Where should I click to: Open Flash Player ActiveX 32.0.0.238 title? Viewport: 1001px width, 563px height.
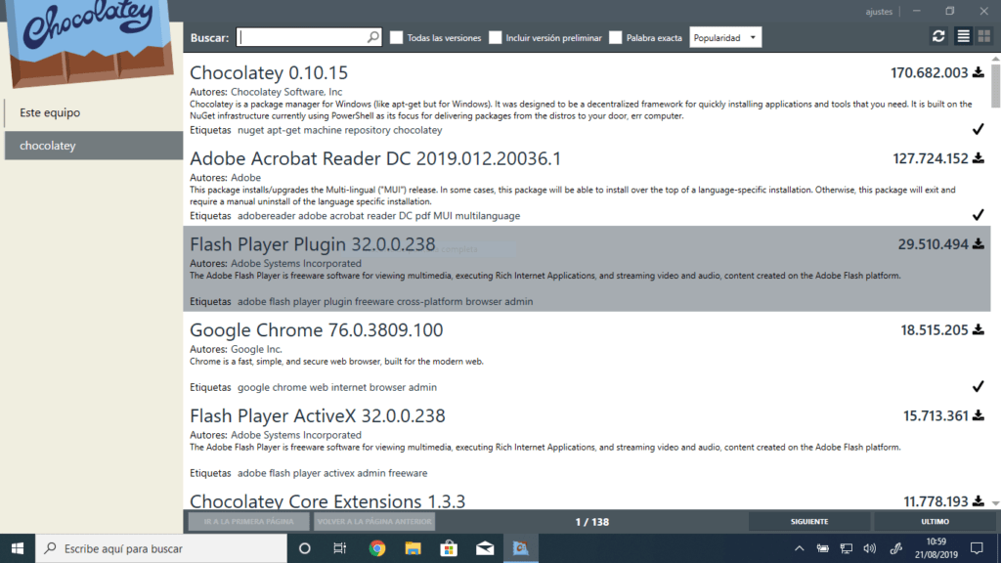click(x=318, y=415)
